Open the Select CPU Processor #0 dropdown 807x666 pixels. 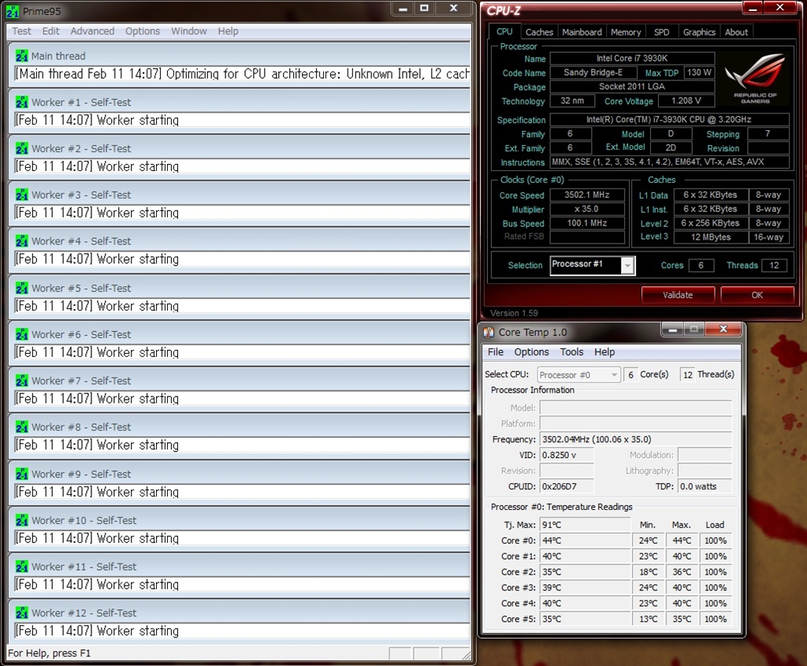click(615, 375)
